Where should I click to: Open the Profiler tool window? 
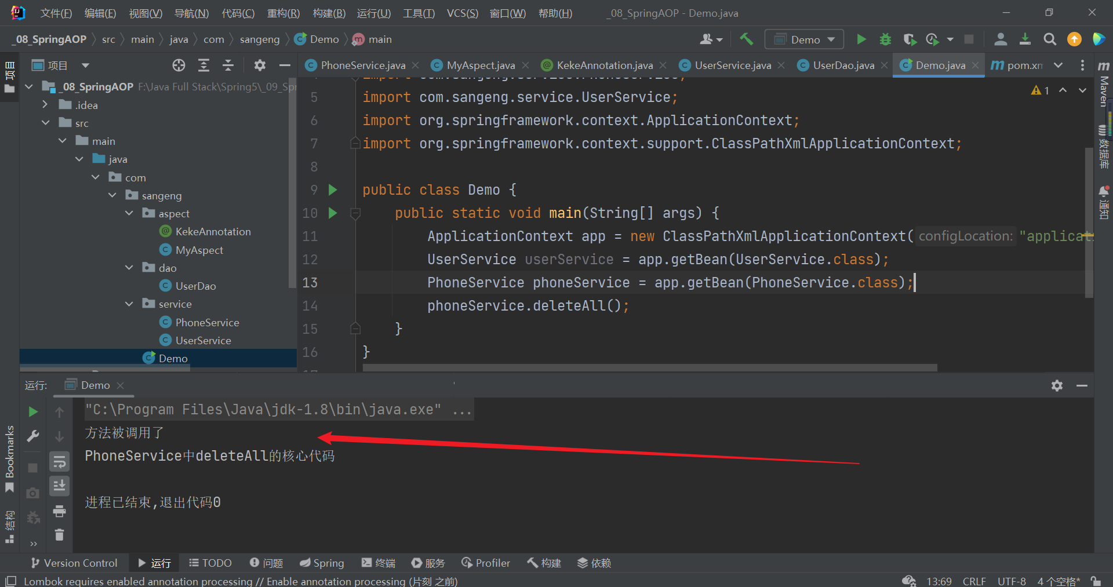click(486, 563)
